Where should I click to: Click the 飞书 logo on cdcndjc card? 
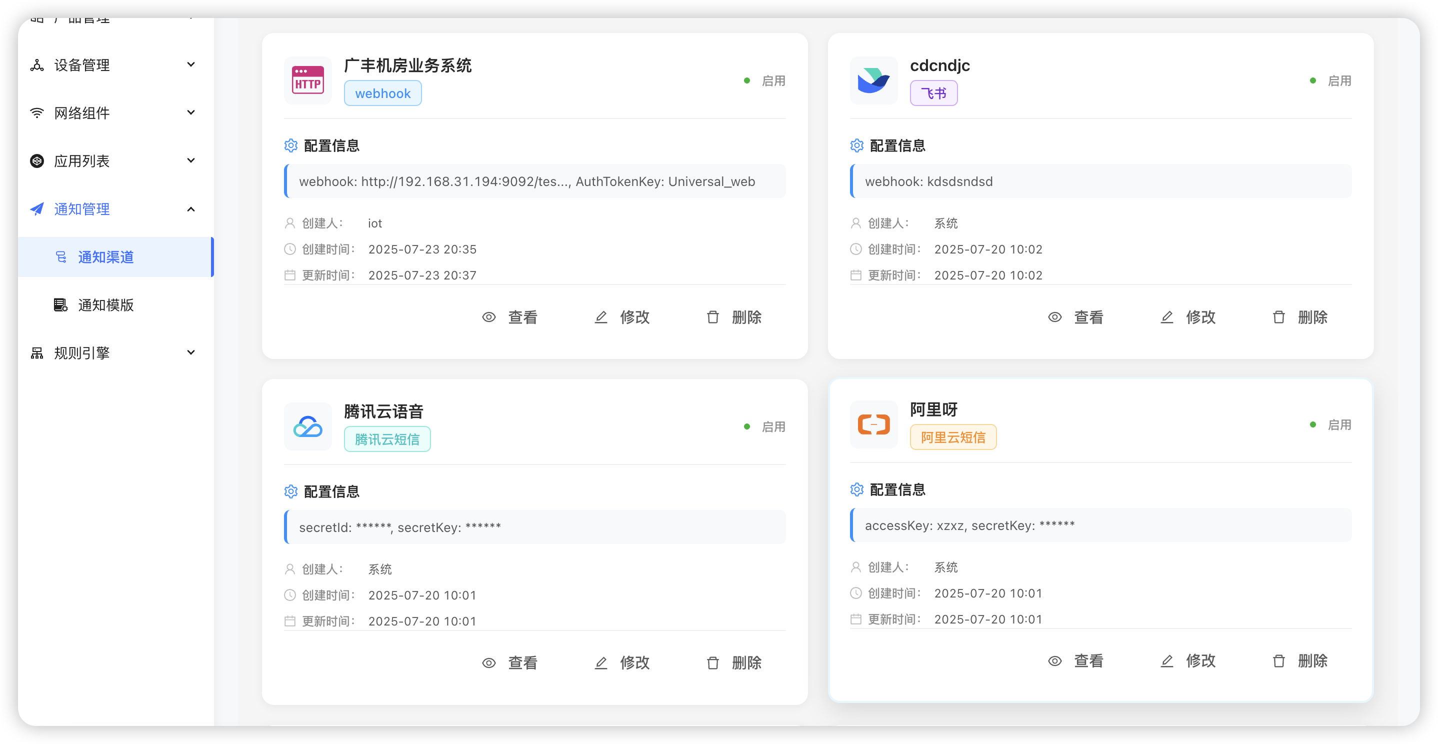873,80
